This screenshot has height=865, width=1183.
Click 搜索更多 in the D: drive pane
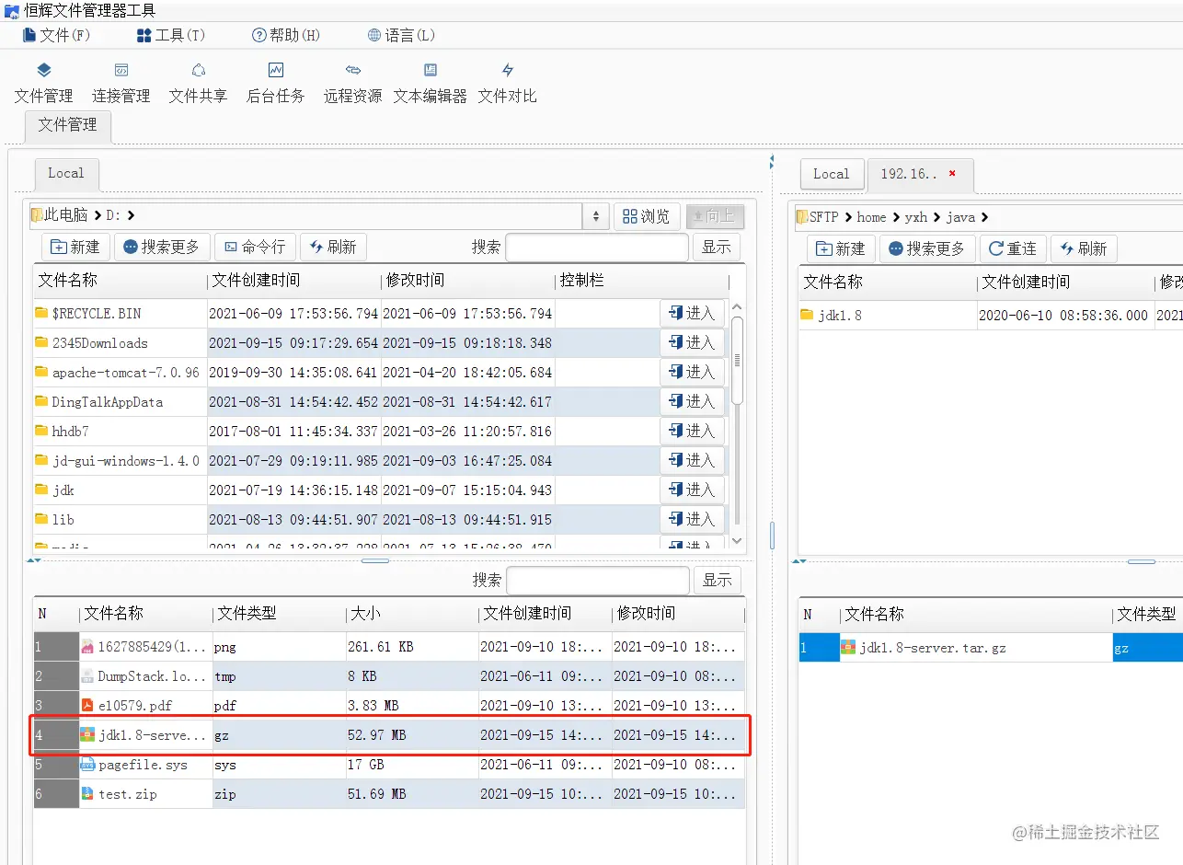click(162, 247)
